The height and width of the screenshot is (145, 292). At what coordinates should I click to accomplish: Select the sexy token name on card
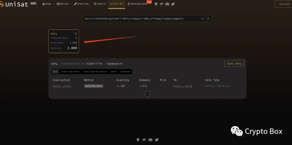(x=54, y=34)
